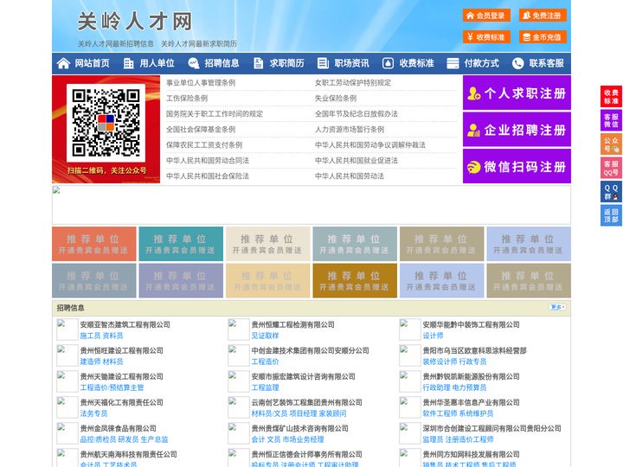The width and height of the screenshot is (623, 467).
Task: Click 更多 in 招聘信息 section header
Action: coord(557,307)
